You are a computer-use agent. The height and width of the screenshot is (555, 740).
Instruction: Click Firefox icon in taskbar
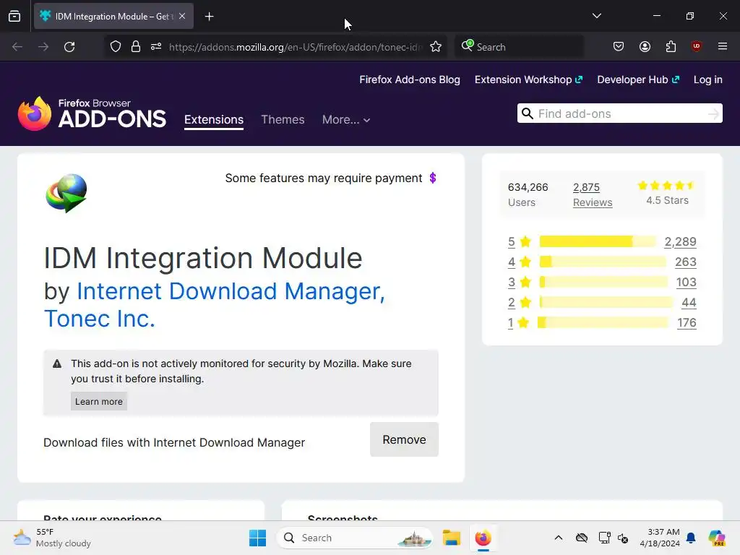[x=483, y=538]
